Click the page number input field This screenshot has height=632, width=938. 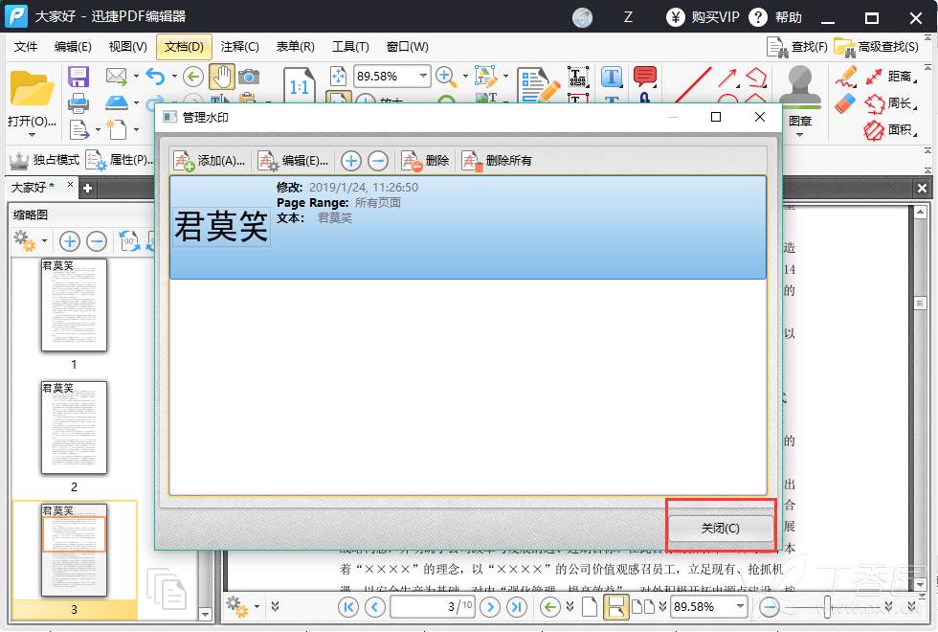[x=433, y=607]
